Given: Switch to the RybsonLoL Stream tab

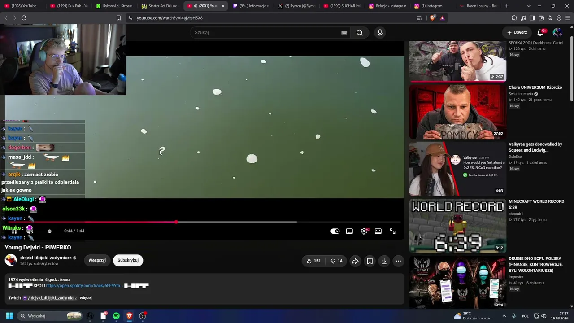Looking at the screenshot, I should [x=114, y=6].
